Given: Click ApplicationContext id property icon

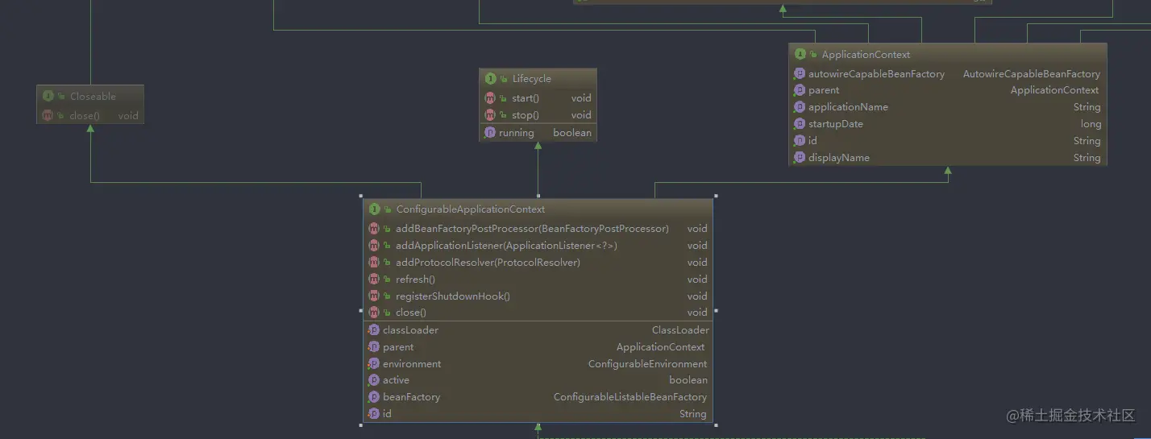Looking at the screenshot, I should pyautogui.click(x=800, y=141).
